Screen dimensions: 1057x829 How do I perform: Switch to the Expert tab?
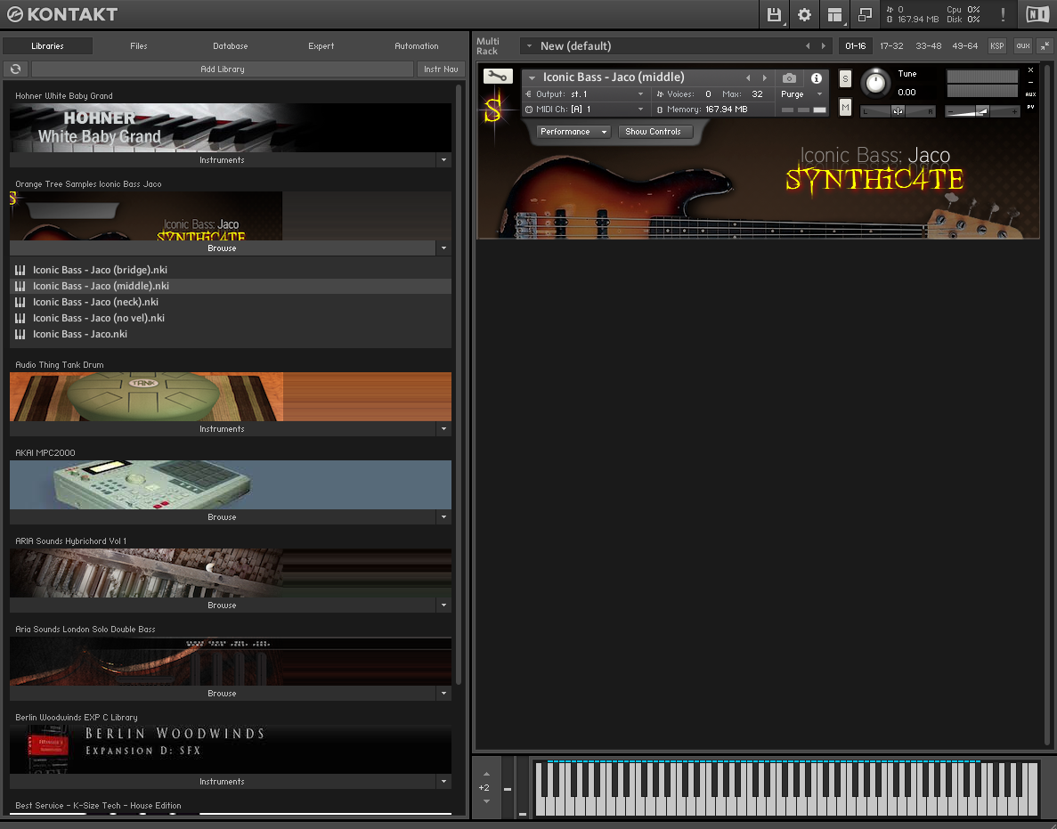[x=321, y=45]
